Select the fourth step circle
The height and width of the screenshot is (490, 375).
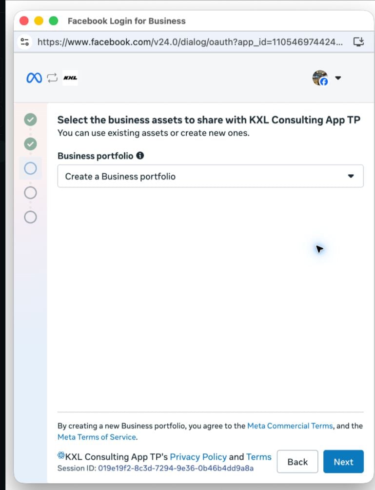(30, 193)
